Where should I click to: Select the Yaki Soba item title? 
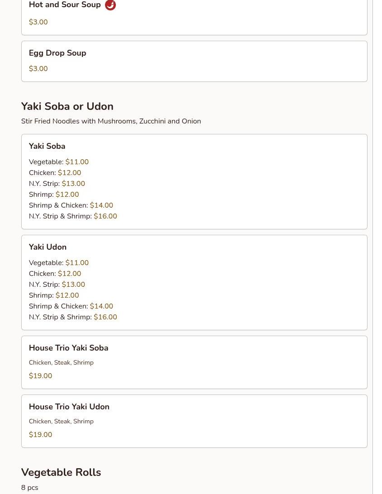click(x=47, y=146)
